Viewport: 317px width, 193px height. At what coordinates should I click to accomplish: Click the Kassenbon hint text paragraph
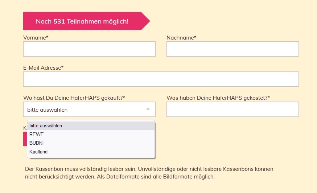(x=149, y=173)
